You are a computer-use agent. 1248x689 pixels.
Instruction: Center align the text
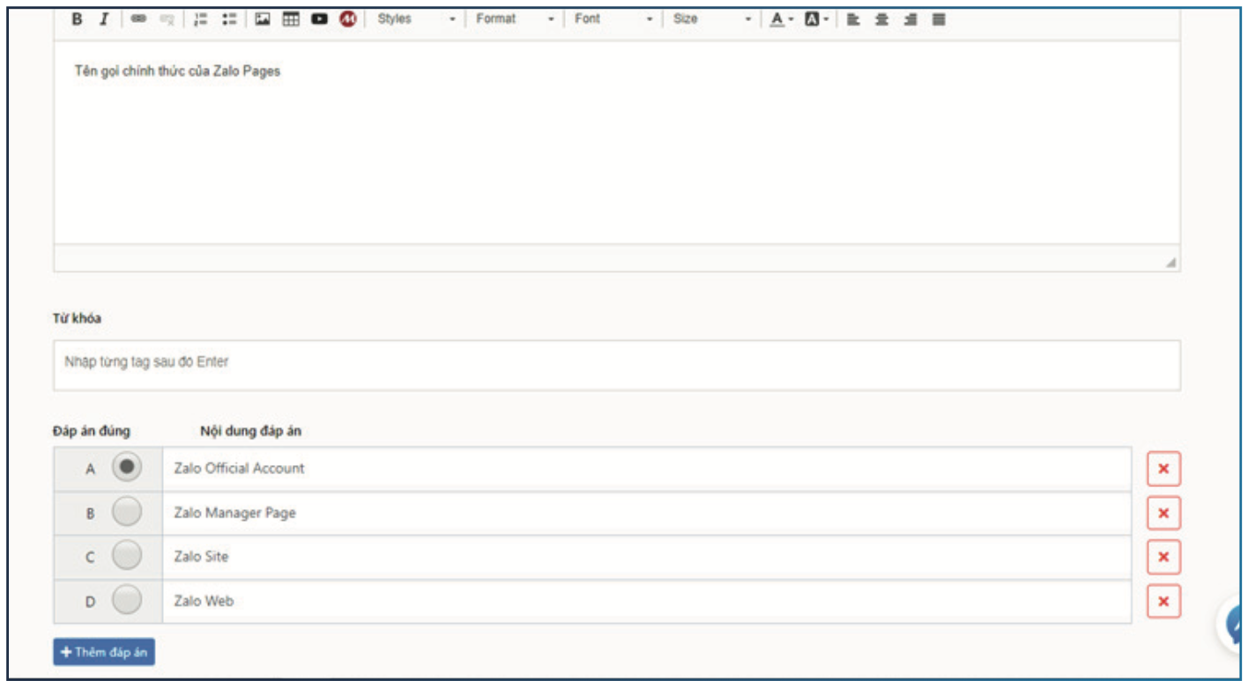[x=881, y=19]
